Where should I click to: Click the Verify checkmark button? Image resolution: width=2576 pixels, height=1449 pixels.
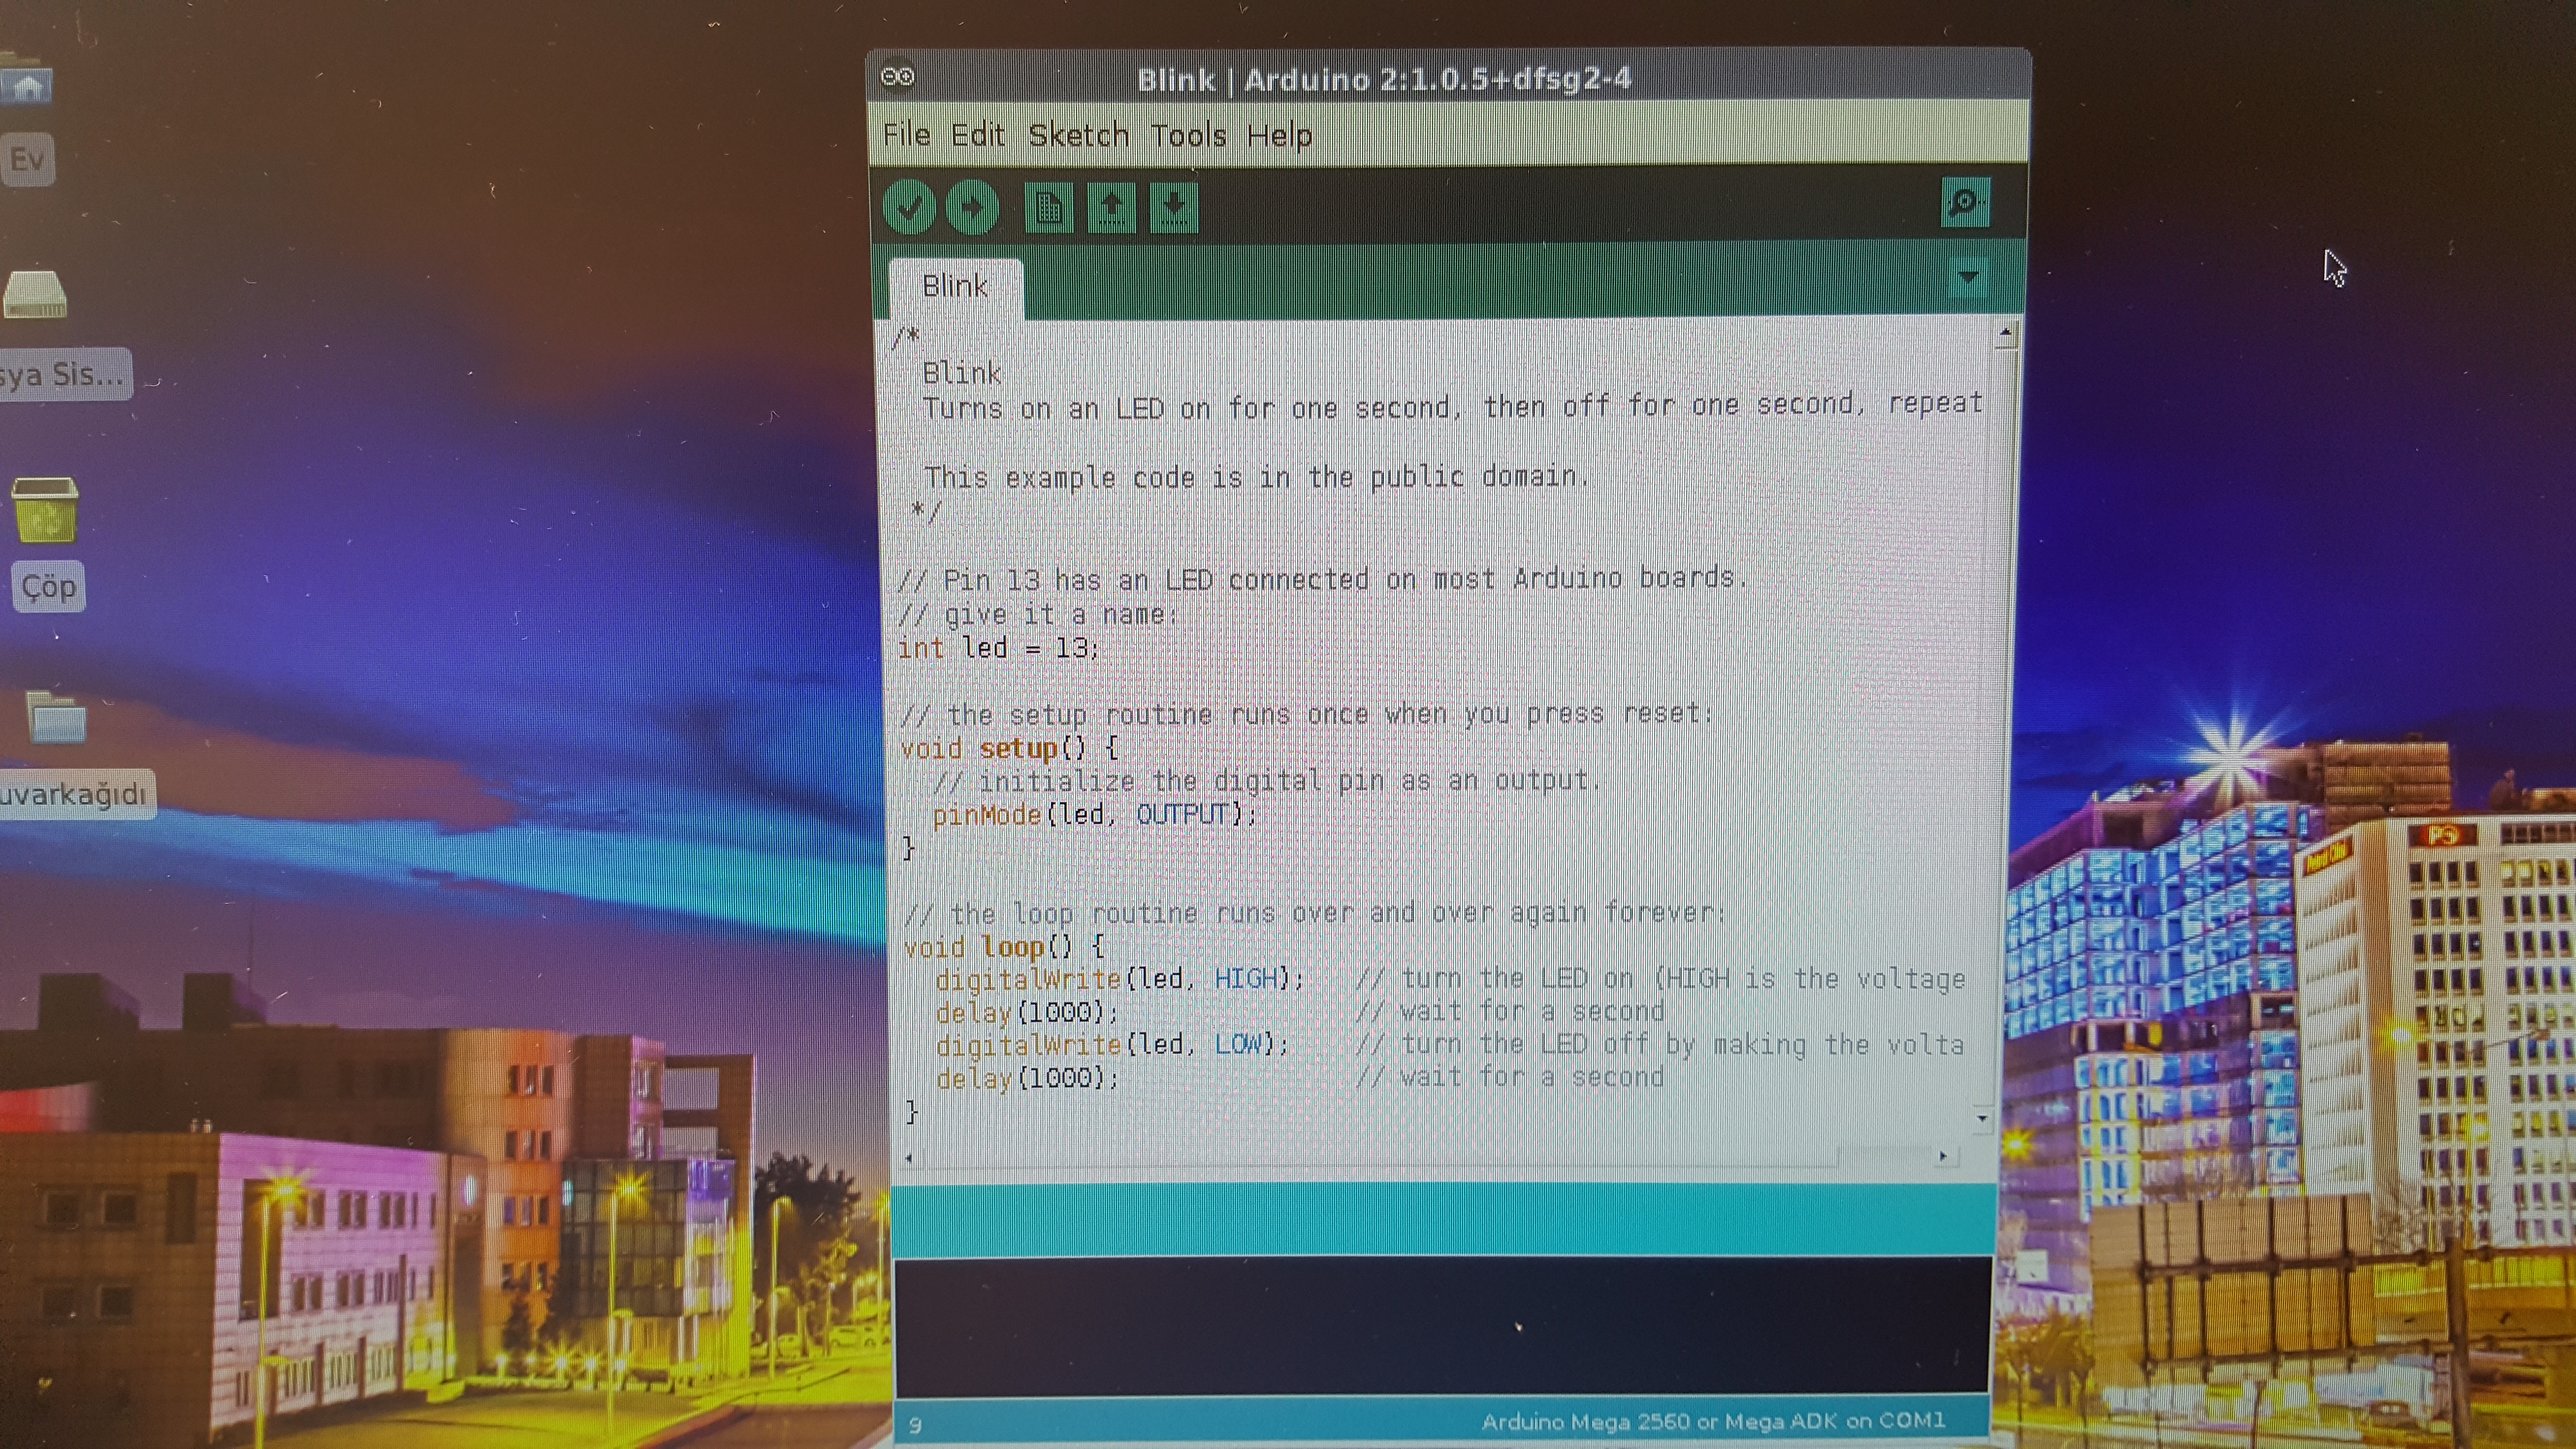click(909, 208)
